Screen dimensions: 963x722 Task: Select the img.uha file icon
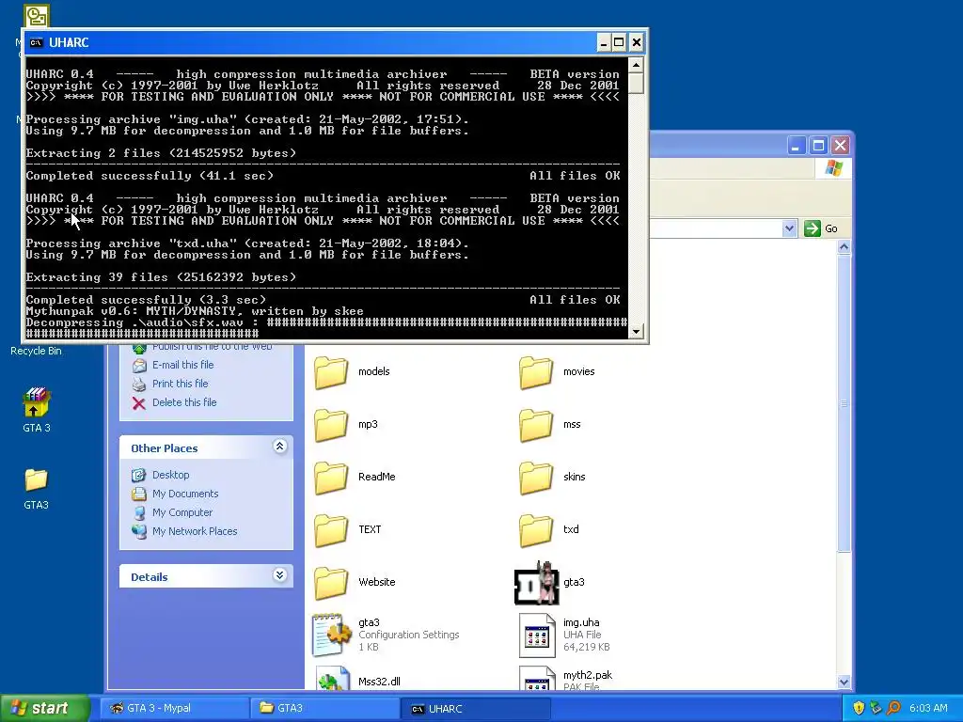click(537, 636)
